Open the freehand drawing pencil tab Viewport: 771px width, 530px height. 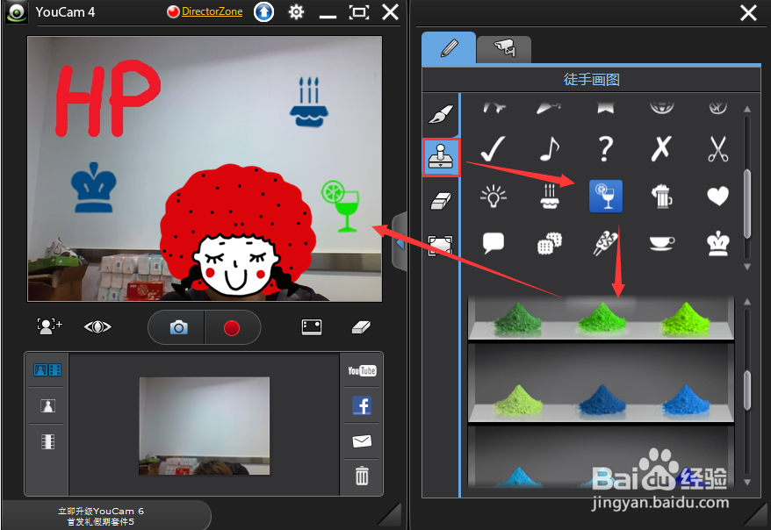449,48
